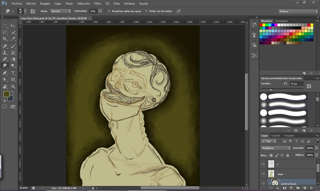
Task: Select the Gradient tool
Action: (x=13, y=59)
